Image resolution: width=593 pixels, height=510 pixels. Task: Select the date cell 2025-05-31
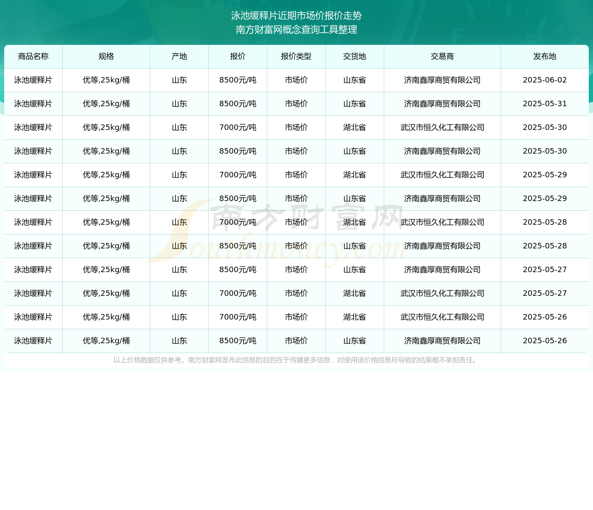point(545,104)
